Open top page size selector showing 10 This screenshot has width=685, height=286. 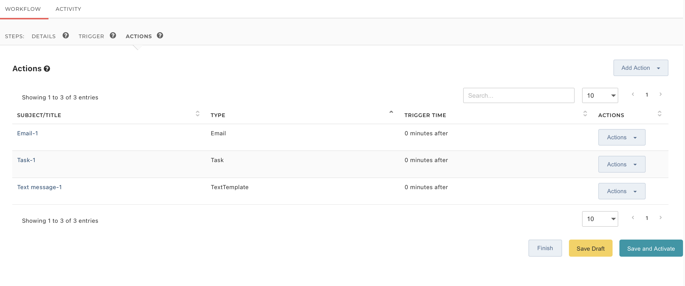point(600,95)
